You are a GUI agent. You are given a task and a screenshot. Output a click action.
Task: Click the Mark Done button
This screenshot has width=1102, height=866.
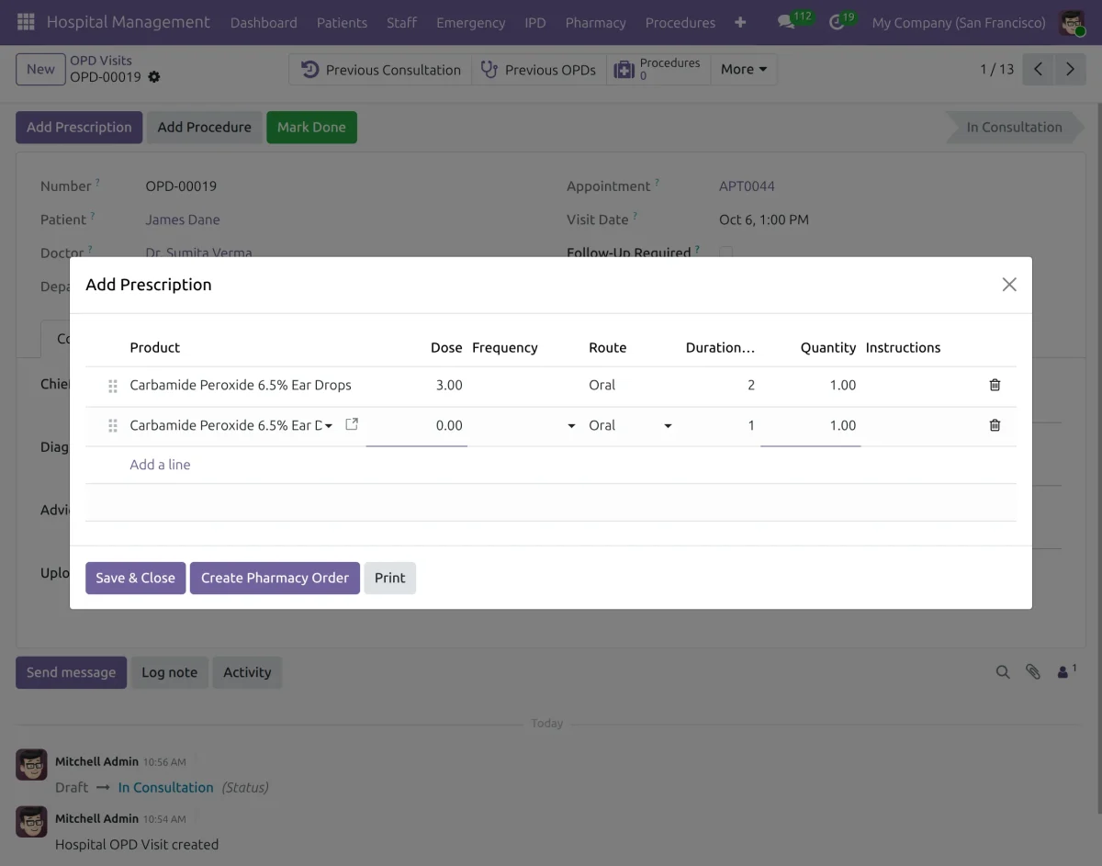(311, 128)
